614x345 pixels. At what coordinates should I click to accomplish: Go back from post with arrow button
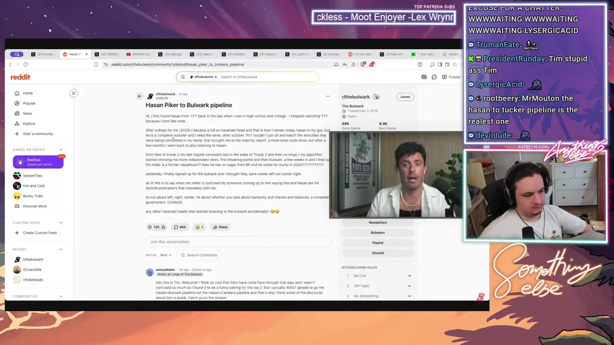click(140, 96)
